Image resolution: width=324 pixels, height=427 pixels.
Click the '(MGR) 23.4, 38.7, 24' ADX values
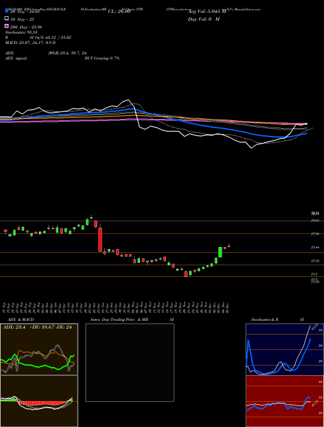point(67,53)
